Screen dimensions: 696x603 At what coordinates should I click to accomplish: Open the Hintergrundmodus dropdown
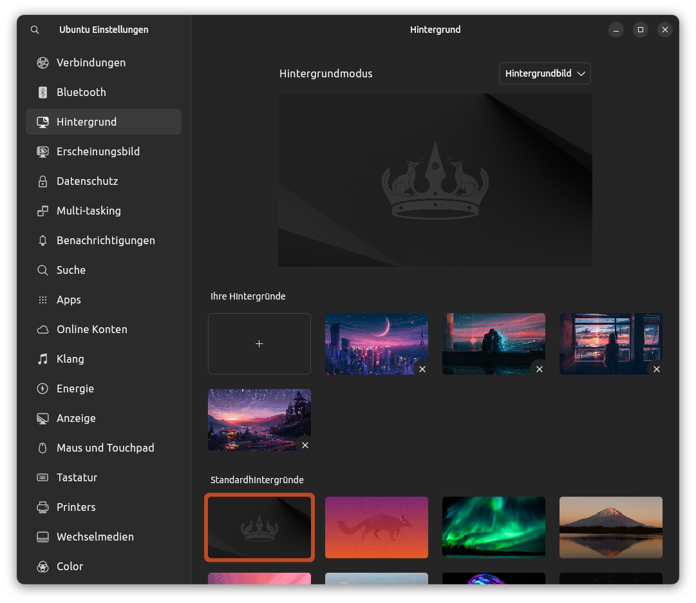(x=545, y=73)
